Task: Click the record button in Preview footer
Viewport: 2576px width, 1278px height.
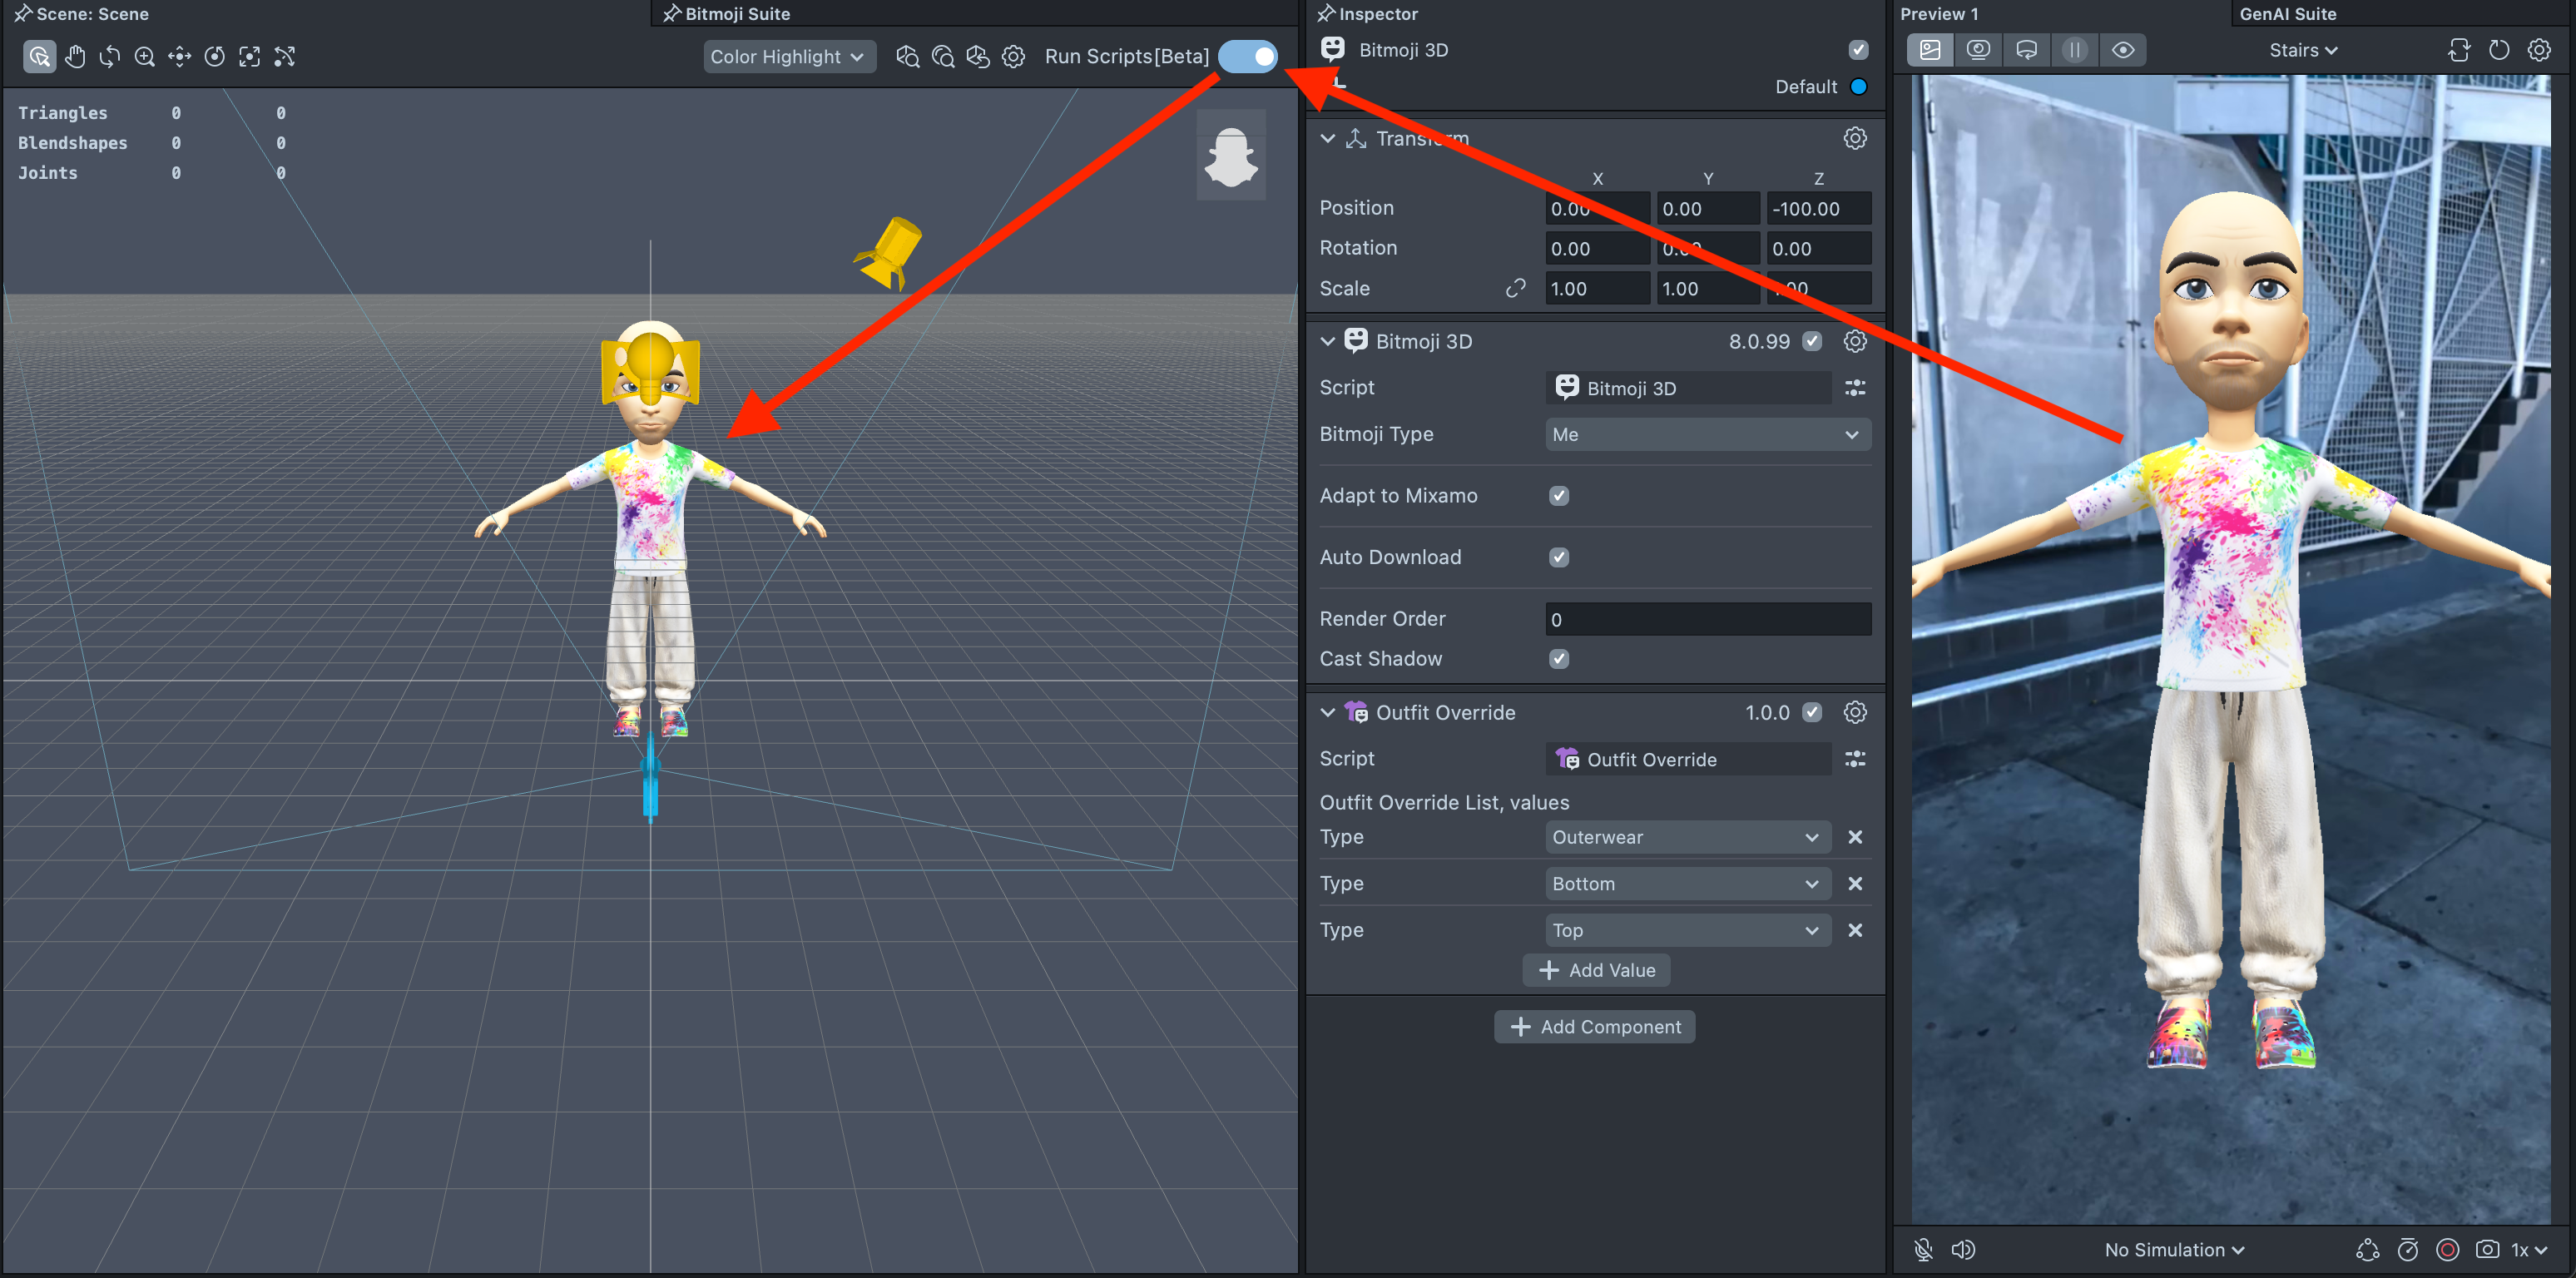Action: (2447, 1249)
